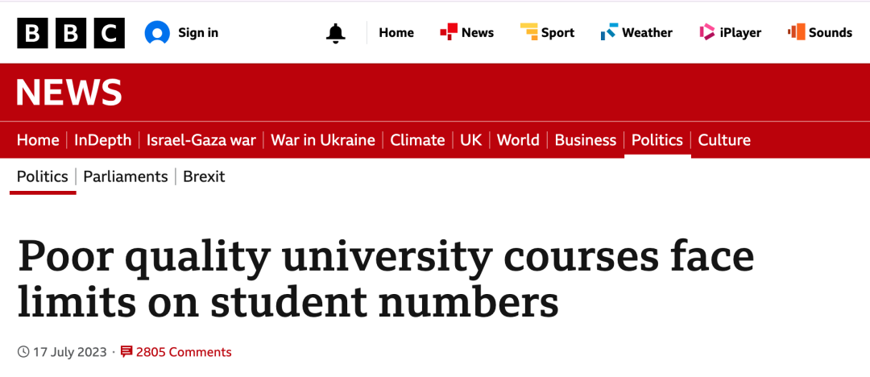Click the Sign in account icon

(158, 33)
